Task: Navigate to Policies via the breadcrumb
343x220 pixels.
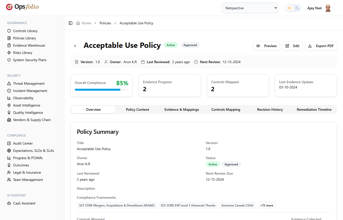Action: [x=105, y=23]
